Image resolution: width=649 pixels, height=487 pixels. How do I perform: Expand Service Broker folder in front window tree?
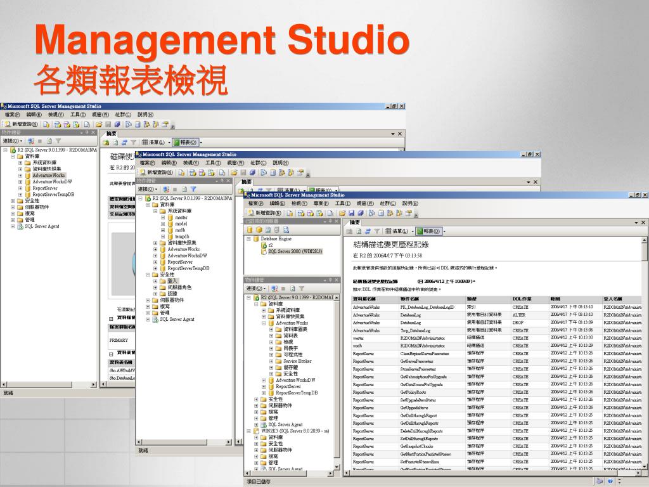[271, 361]
